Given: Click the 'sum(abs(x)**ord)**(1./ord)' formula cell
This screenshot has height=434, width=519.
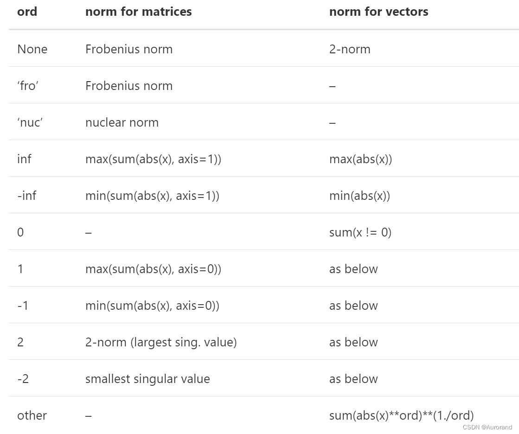Looking at the screenshot, I should tap(401, 415).
